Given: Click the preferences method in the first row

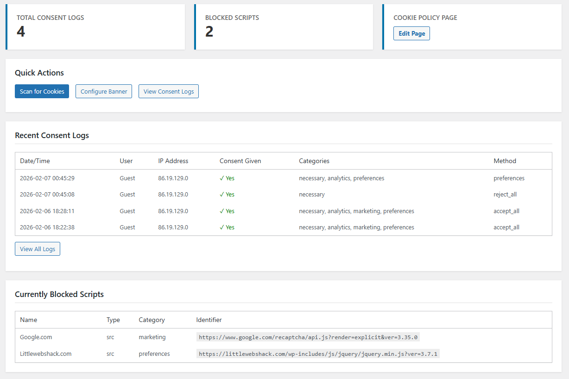Looking at the screenshot, I should click(x=508, y=178).
